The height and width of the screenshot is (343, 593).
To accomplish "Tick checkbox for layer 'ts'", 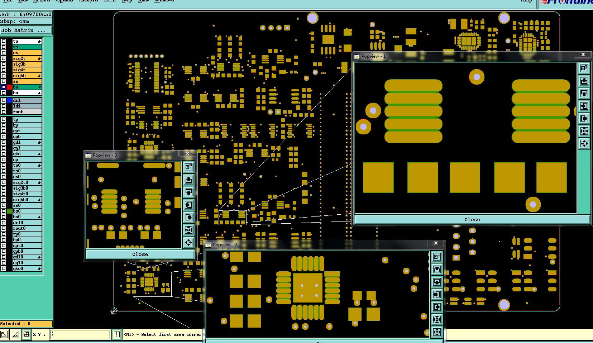I will (x=4, y=47).
